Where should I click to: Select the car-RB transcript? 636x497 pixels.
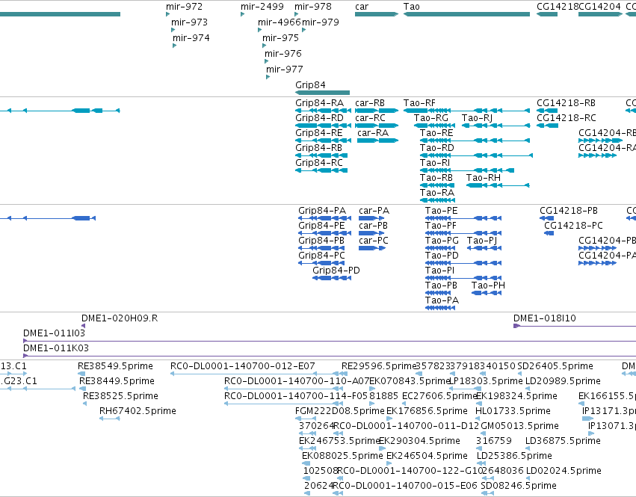(377, 111)
